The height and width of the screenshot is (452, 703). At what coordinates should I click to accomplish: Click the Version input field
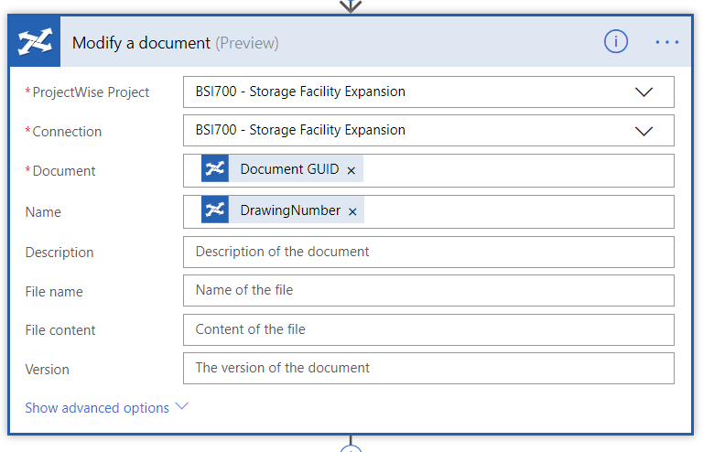[428, 368]
